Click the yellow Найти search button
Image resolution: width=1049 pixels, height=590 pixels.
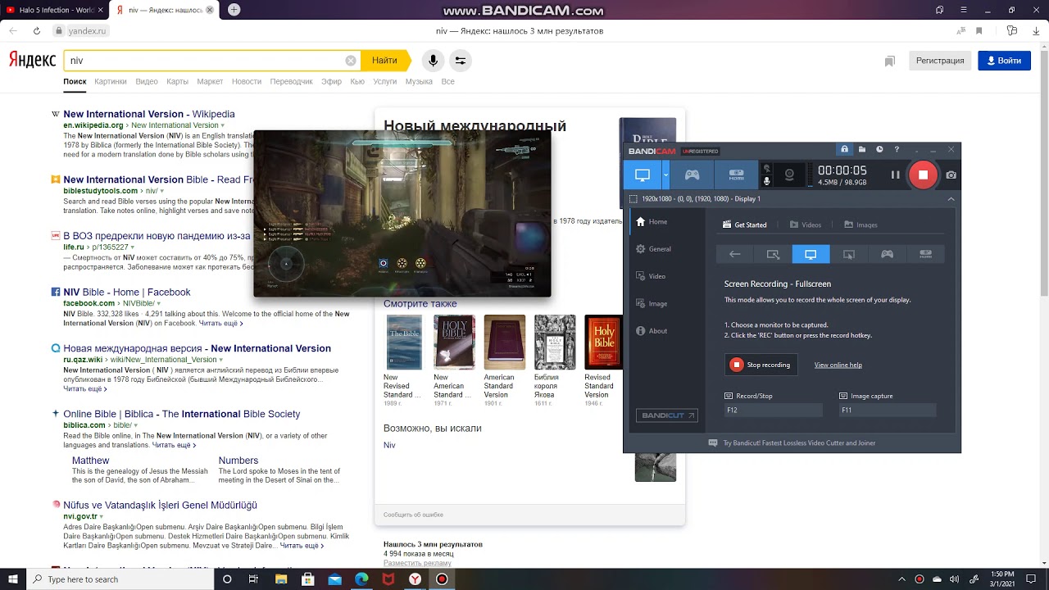click(x=384, y=61)
